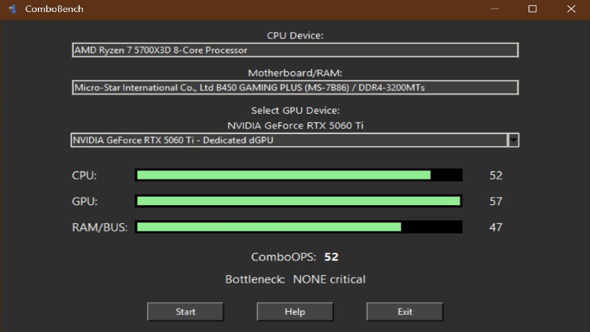Click the ComboBench title bar text

point(54,9)
